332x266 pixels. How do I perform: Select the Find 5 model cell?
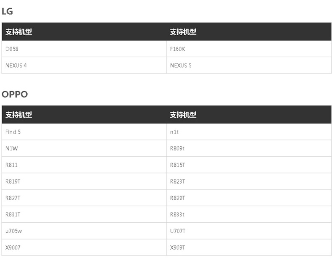[x=13, y=132]
